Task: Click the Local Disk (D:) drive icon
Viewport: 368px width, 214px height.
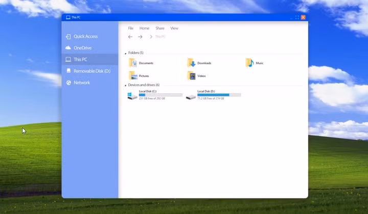Action: (x=191, y=95)
